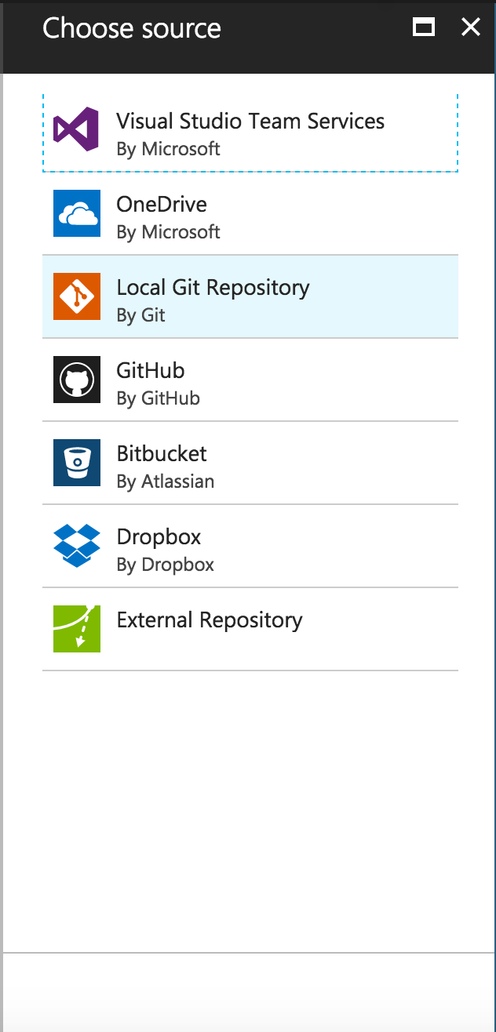Click 'By GitHub' subtitle text
The width and height of the screenshot is (496, 1032).
pyautogui.click(x=159, y=398)
